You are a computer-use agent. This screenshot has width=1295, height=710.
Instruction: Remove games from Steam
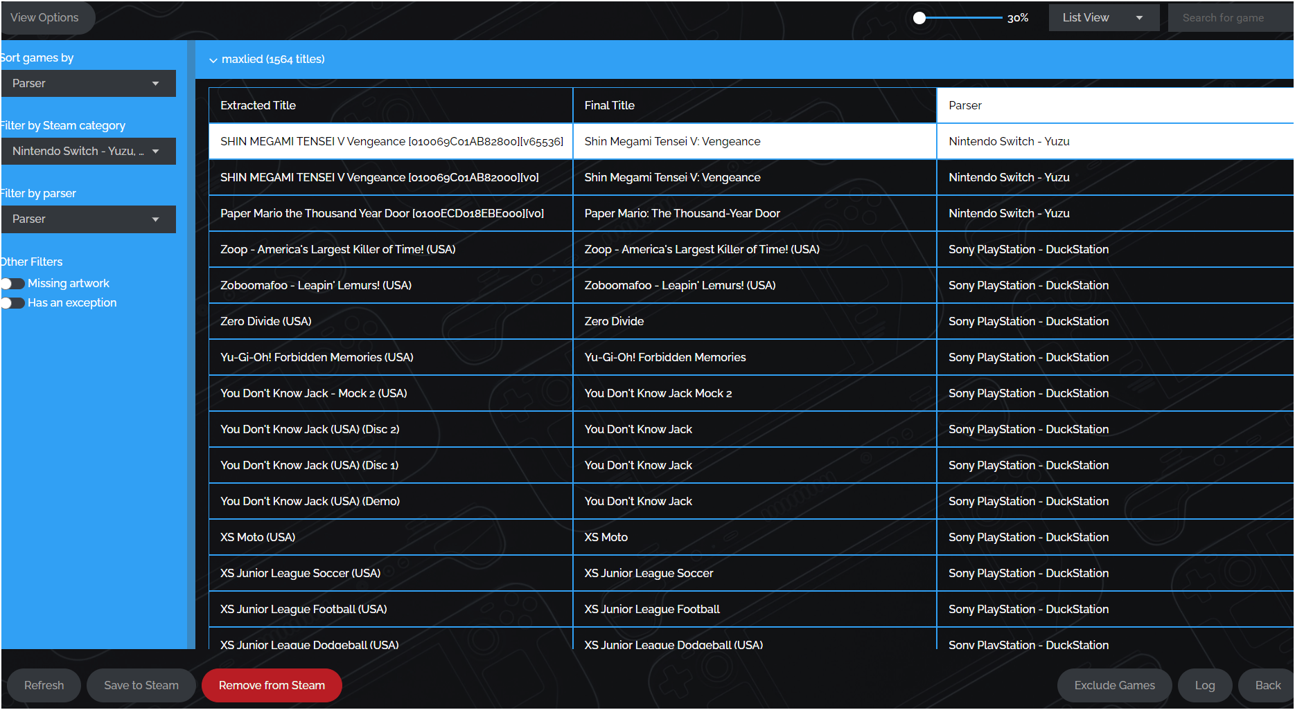[272, 685]
